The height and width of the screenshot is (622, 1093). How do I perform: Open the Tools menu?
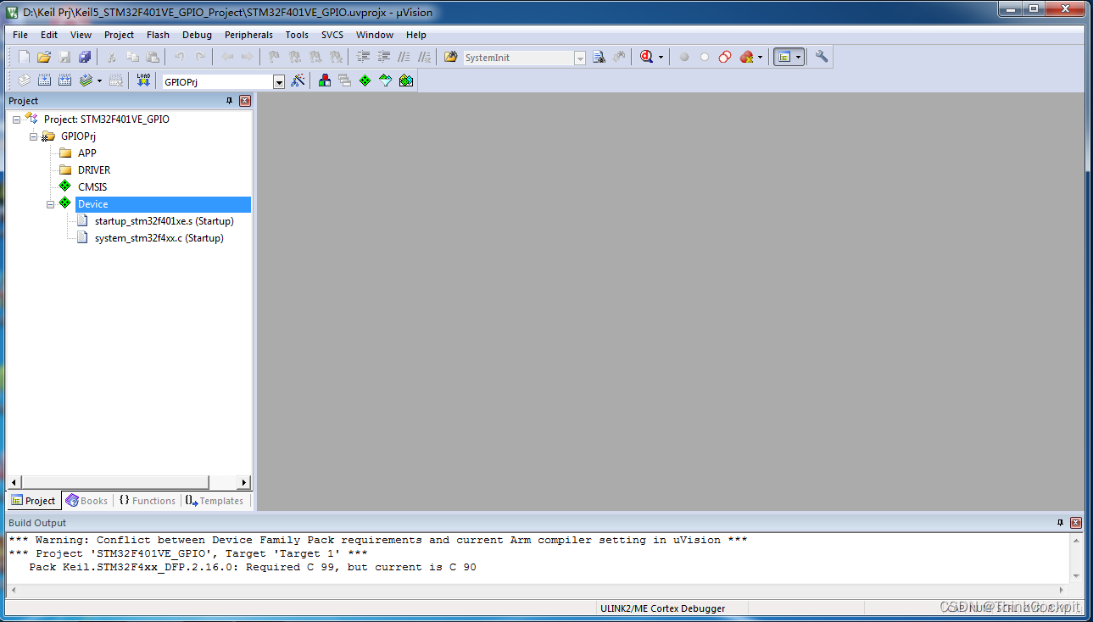(297, 35)
